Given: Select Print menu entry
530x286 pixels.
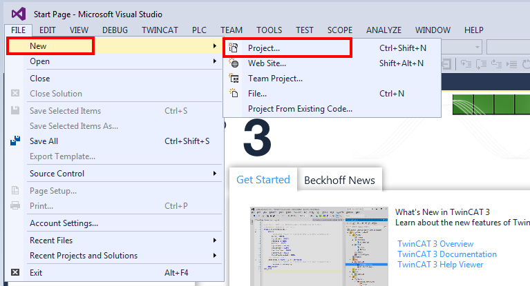Looking at the screenshot, I should (114, 206).
